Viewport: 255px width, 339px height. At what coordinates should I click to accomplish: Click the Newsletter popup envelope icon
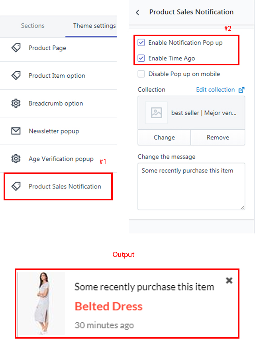pyautogui.click(x=16, y=131)
